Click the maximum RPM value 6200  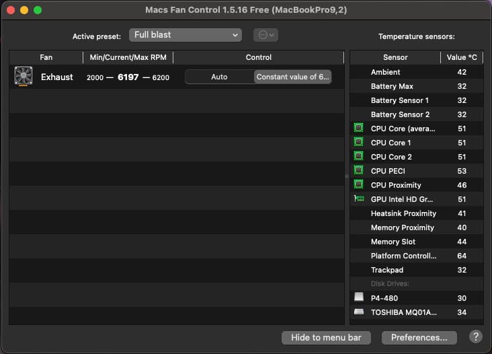click(161, 77)
